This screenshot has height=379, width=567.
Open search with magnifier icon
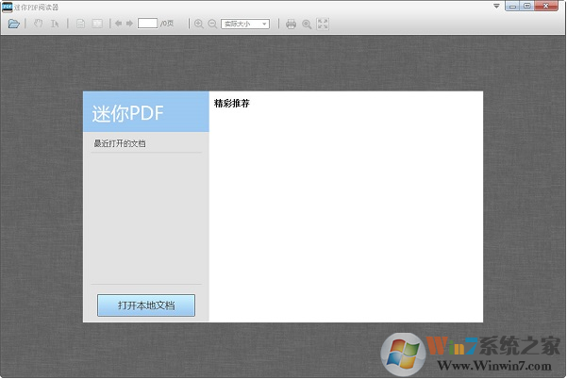tap(307, 25)
